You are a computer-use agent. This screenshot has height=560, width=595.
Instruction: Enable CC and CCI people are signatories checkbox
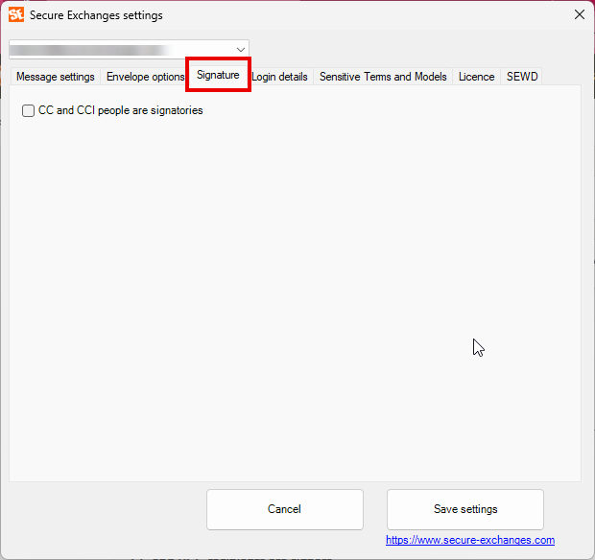tap(28, 110)
